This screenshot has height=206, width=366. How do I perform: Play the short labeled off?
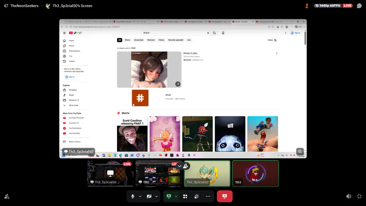point(230,134)
